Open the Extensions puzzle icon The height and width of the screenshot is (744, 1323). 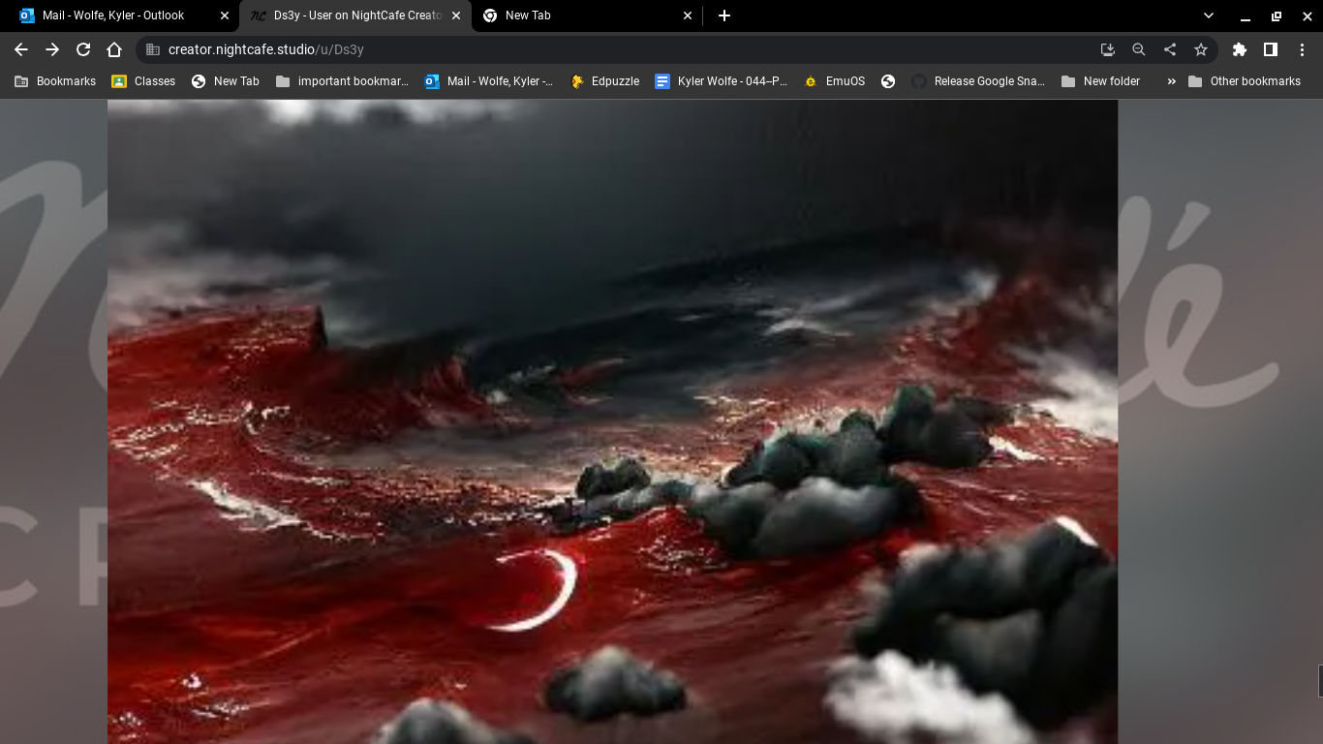(x=1239, y=49)
